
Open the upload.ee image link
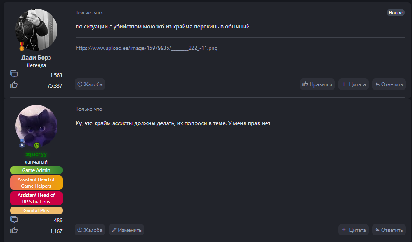pos(146,48)
